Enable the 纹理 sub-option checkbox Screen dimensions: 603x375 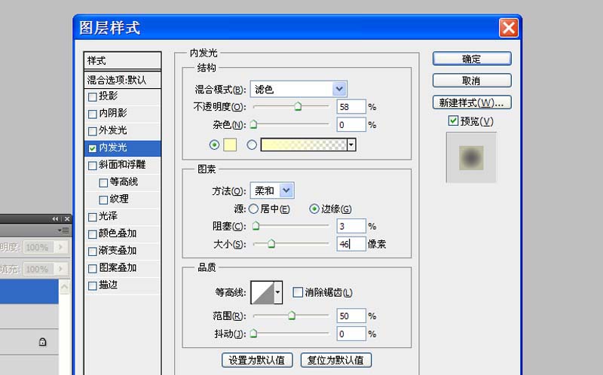(x=103, y=200)
